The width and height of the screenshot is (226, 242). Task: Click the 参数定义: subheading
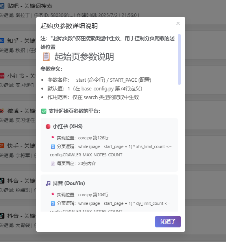click(x=52, y=69)
